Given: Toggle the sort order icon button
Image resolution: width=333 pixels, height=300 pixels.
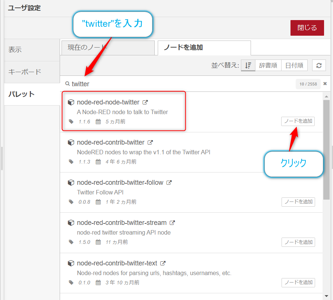Looking at the screenshot, I should pos(248,65).
